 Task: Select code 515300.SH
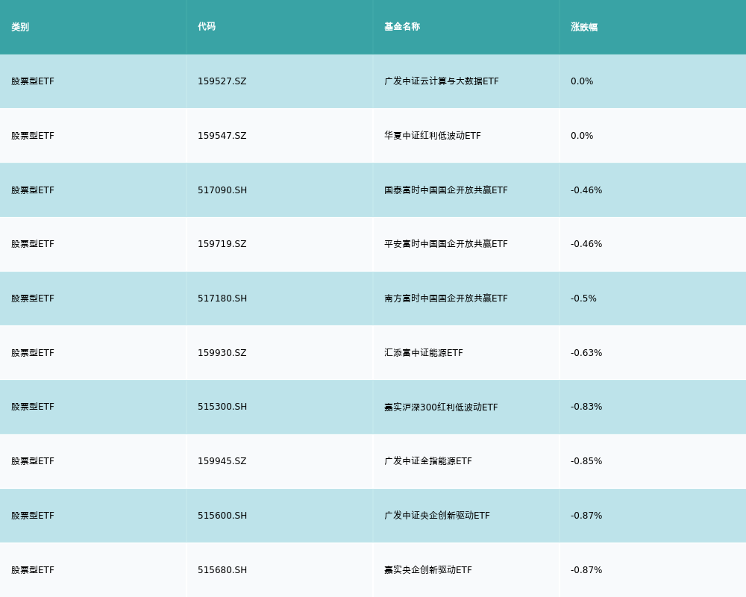click(222, 407)
